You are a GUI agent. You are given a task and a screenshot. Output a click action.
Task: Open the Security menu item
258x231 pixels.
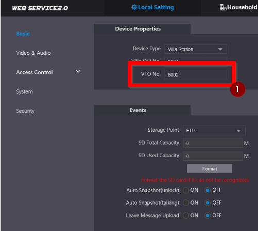(x=25, y=111)
